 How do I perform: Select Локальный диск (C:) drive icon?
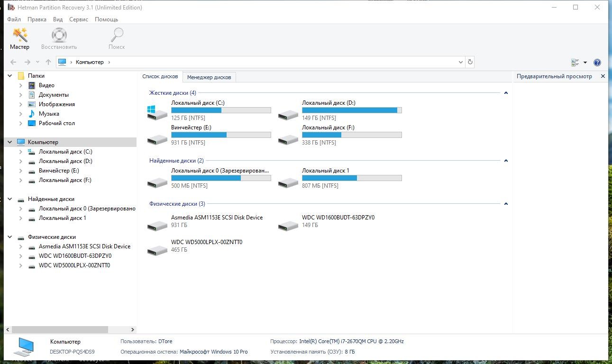tap(157, 112)
